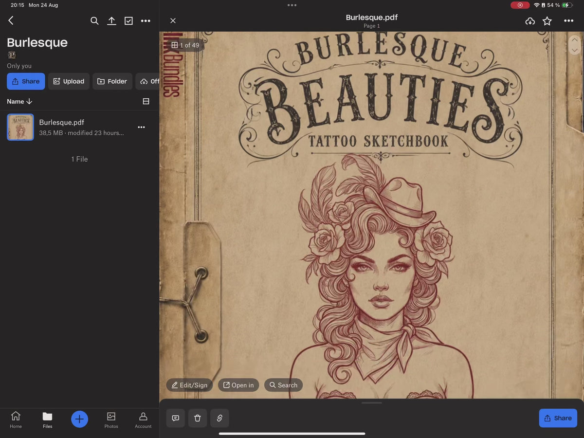This screenshot has width=584, height=438.
Task: Go back using the left arrow
Action: click(x=11, y=20)
